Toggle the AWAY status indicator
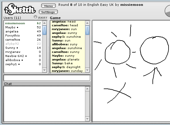 [35, 17]
